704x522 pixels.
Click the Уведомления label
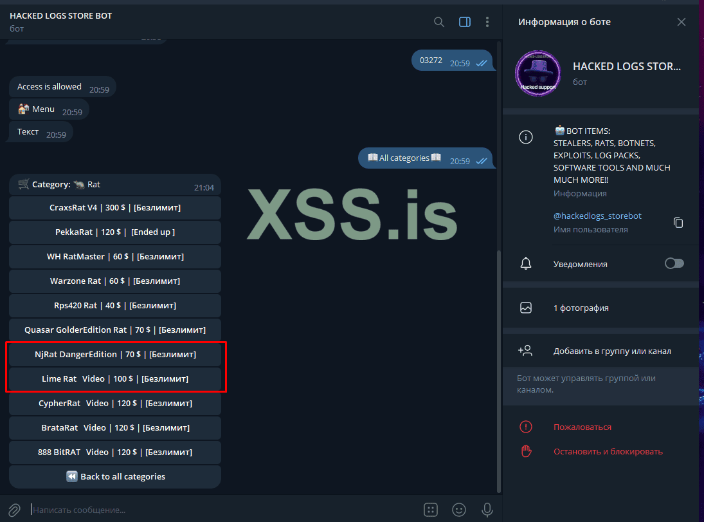(580, 265)
